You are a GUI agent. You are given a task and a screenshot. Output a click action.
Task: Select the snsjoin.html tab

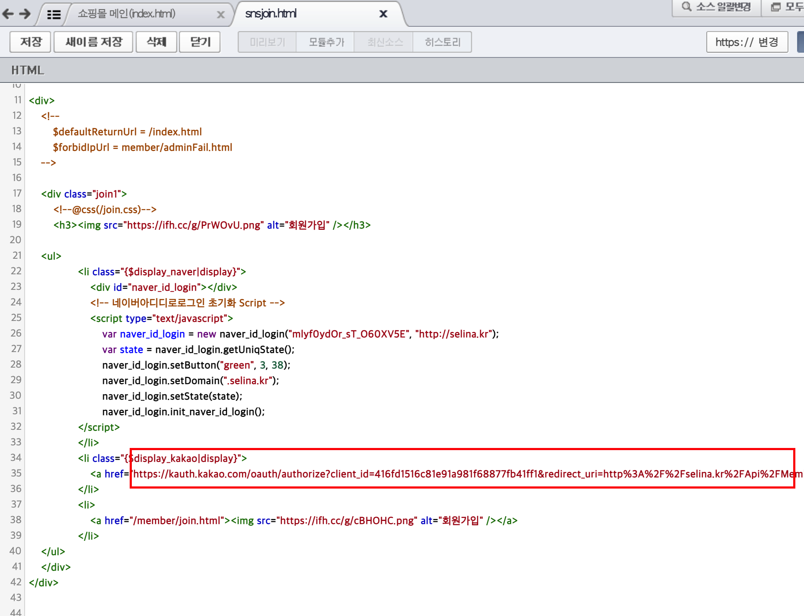pyautogui.click(x=271, y=14)
